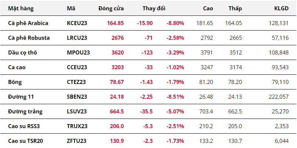Select the MPOU23 contract code

[x=79, y=52]
